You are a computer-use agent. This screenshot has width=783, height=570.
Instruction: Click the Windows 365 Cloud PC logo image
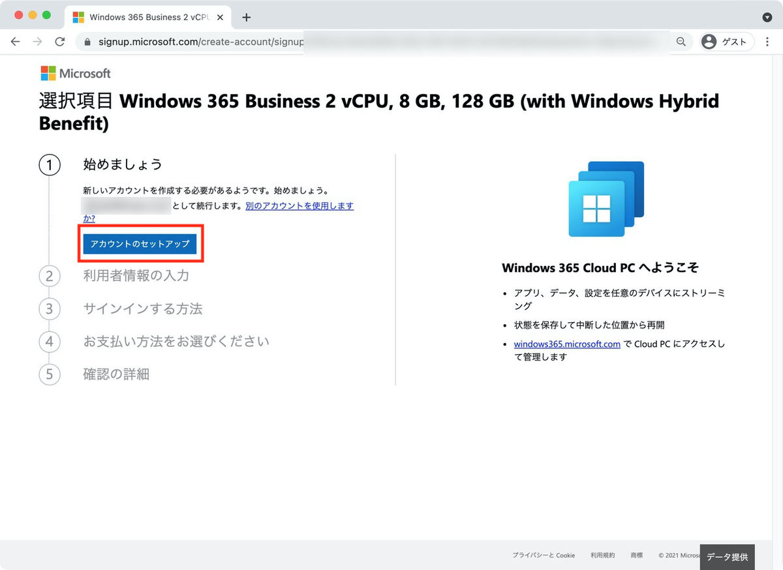(x=606, y=199)
